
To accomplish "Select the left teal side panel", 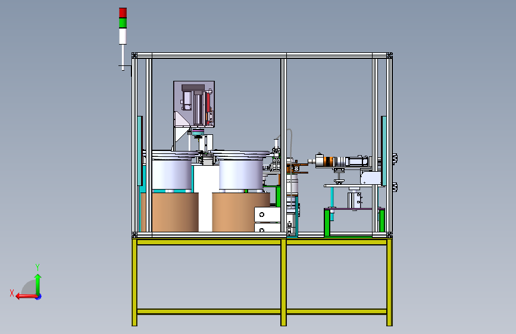I will [x=140, y=151].
